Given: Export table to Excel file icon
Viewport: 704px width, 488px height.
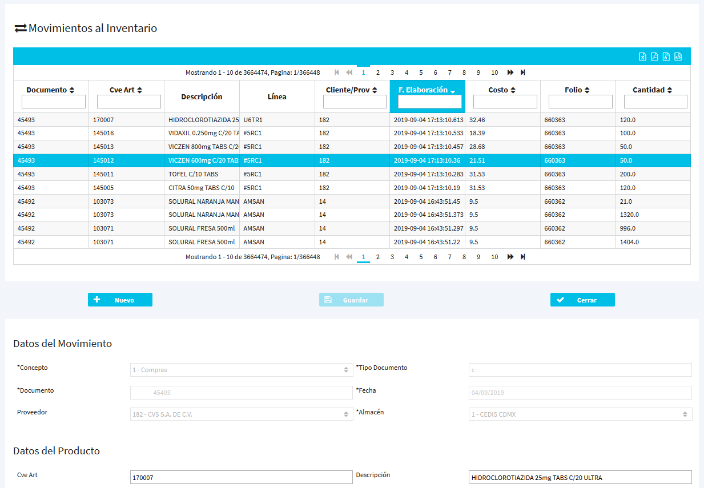Looking at the screenshot, I should point(642,57).
